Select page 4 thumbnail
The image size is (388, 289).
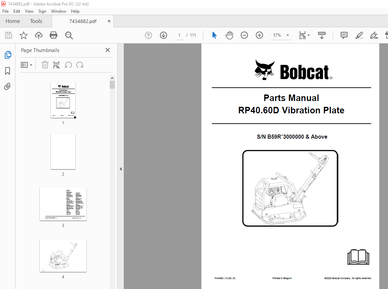63,255
